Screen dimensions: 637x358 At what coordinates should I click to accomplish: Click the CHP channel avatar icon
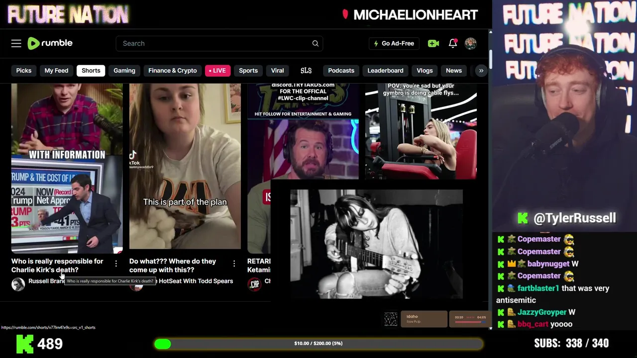[x=254, y=284]
